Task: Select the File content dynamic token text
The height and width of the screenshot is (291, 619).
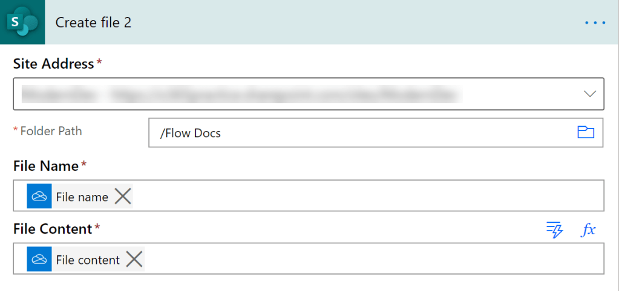Action: [88, 260]
